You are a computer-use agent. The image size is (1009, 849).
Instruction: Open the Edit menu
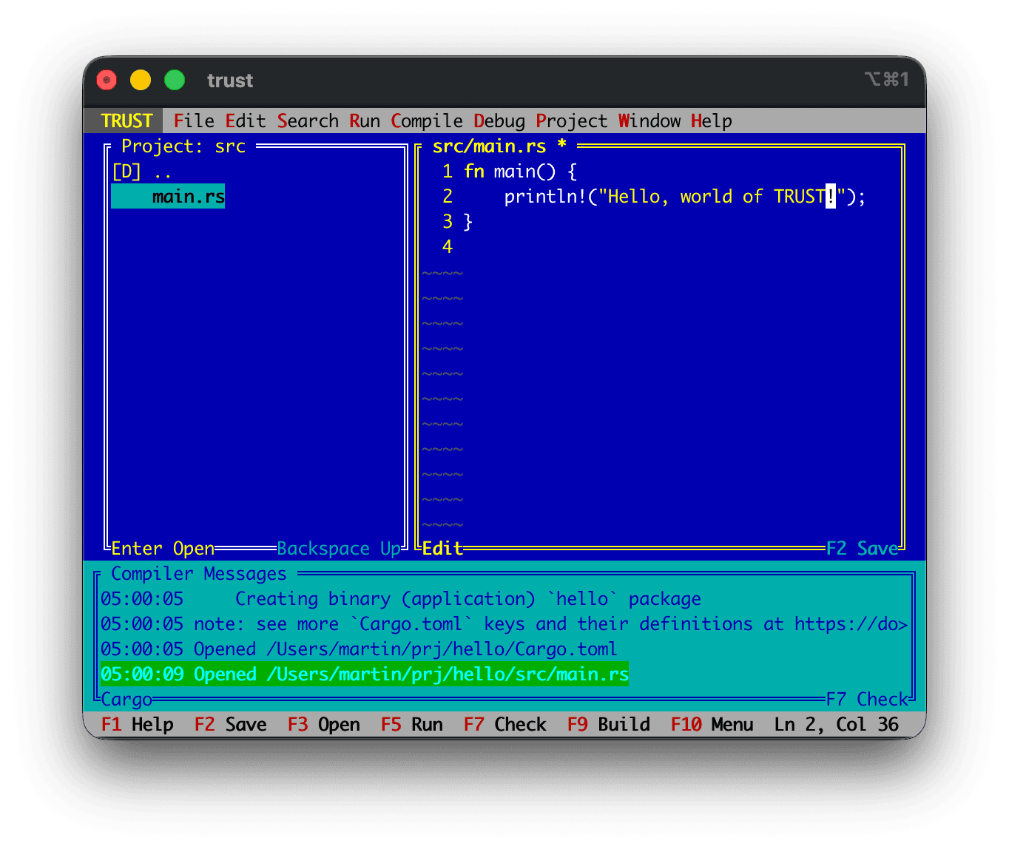[246, 121]
